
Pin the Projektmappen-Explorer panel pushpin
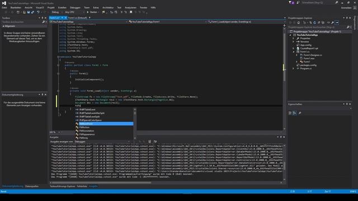pos(347,18)
